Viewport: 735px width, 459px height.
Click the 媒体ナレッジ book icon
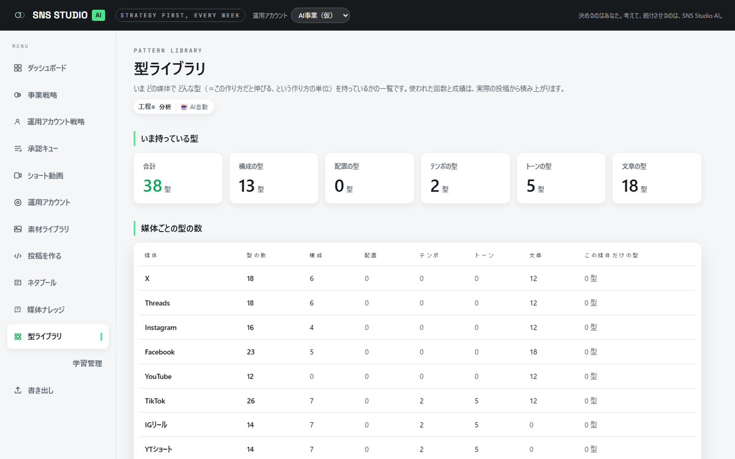(18, 310)
